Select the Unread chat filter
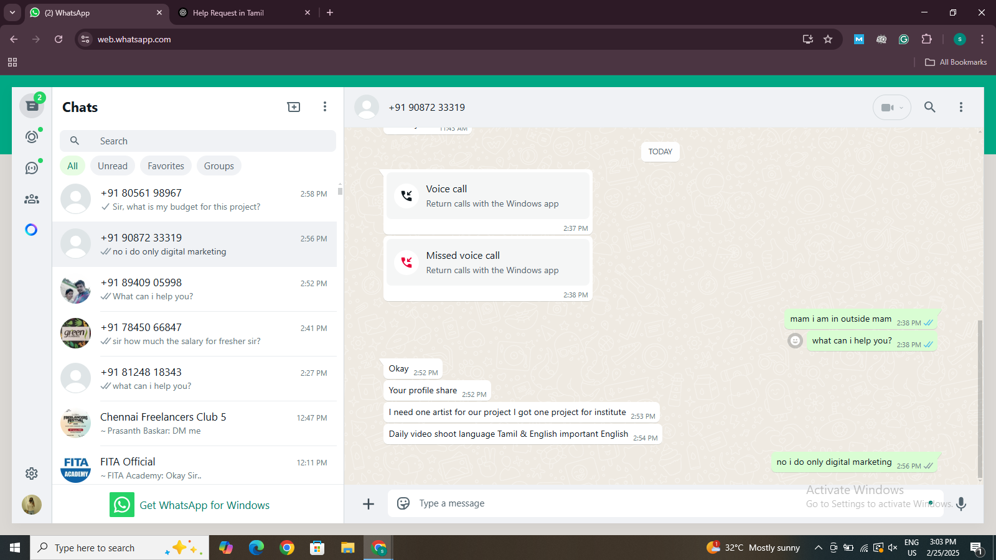 point(112,166)
